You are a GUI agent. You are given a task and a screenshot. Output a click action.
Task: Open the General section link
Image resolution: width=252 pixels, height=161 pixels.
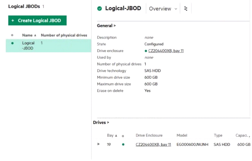[106, 26]
